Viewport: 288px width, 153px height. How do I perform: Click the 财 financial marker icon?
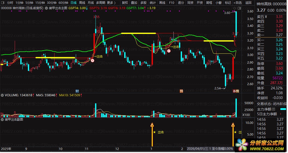pos(77,91)
